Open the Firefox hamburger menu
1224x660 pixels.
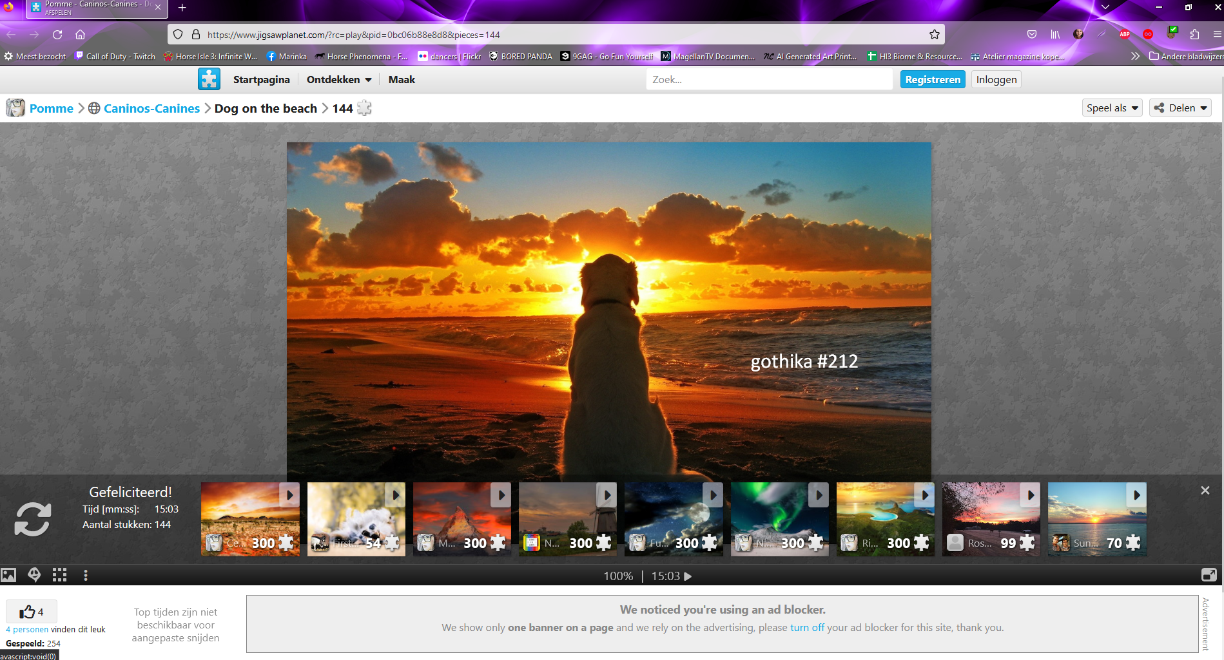(x=1217, y=35)
